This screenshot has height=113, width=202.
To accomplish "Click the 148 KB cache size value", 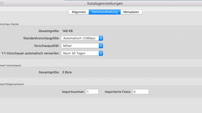I will [67, 31].
